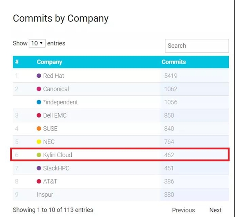Click the 451 commits value
The width and height of the screenshot is (235, 217).
coord(169,168)
